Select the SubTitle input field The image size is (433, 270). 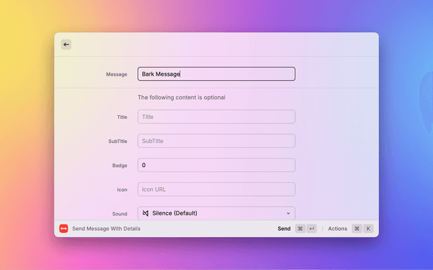click(x=216, y=141)
